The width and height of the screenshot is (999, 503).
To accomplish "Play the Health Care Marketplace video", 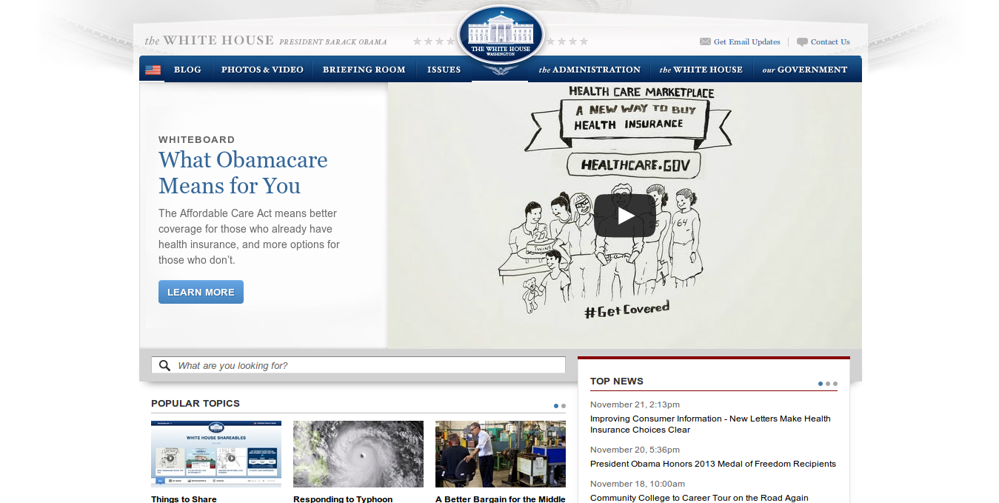I will point(624,216).
